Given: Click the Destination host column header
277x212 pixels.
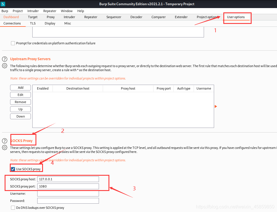Looking at the screenshot, I should point(78,88).
